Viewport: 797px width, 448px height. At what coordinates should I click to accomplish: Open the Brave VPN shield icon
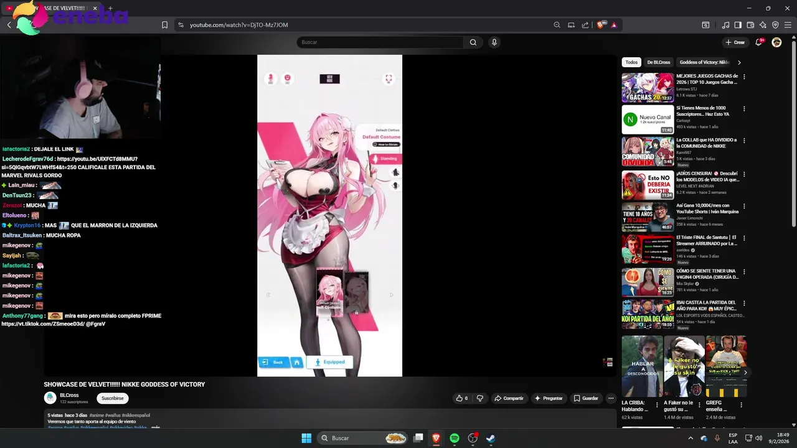click(x=775, y=25)
